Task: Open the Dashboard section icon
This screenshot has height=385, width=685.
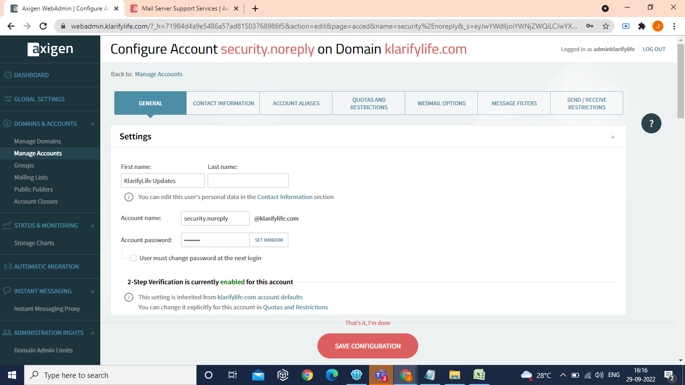Action: pos(8,75)
